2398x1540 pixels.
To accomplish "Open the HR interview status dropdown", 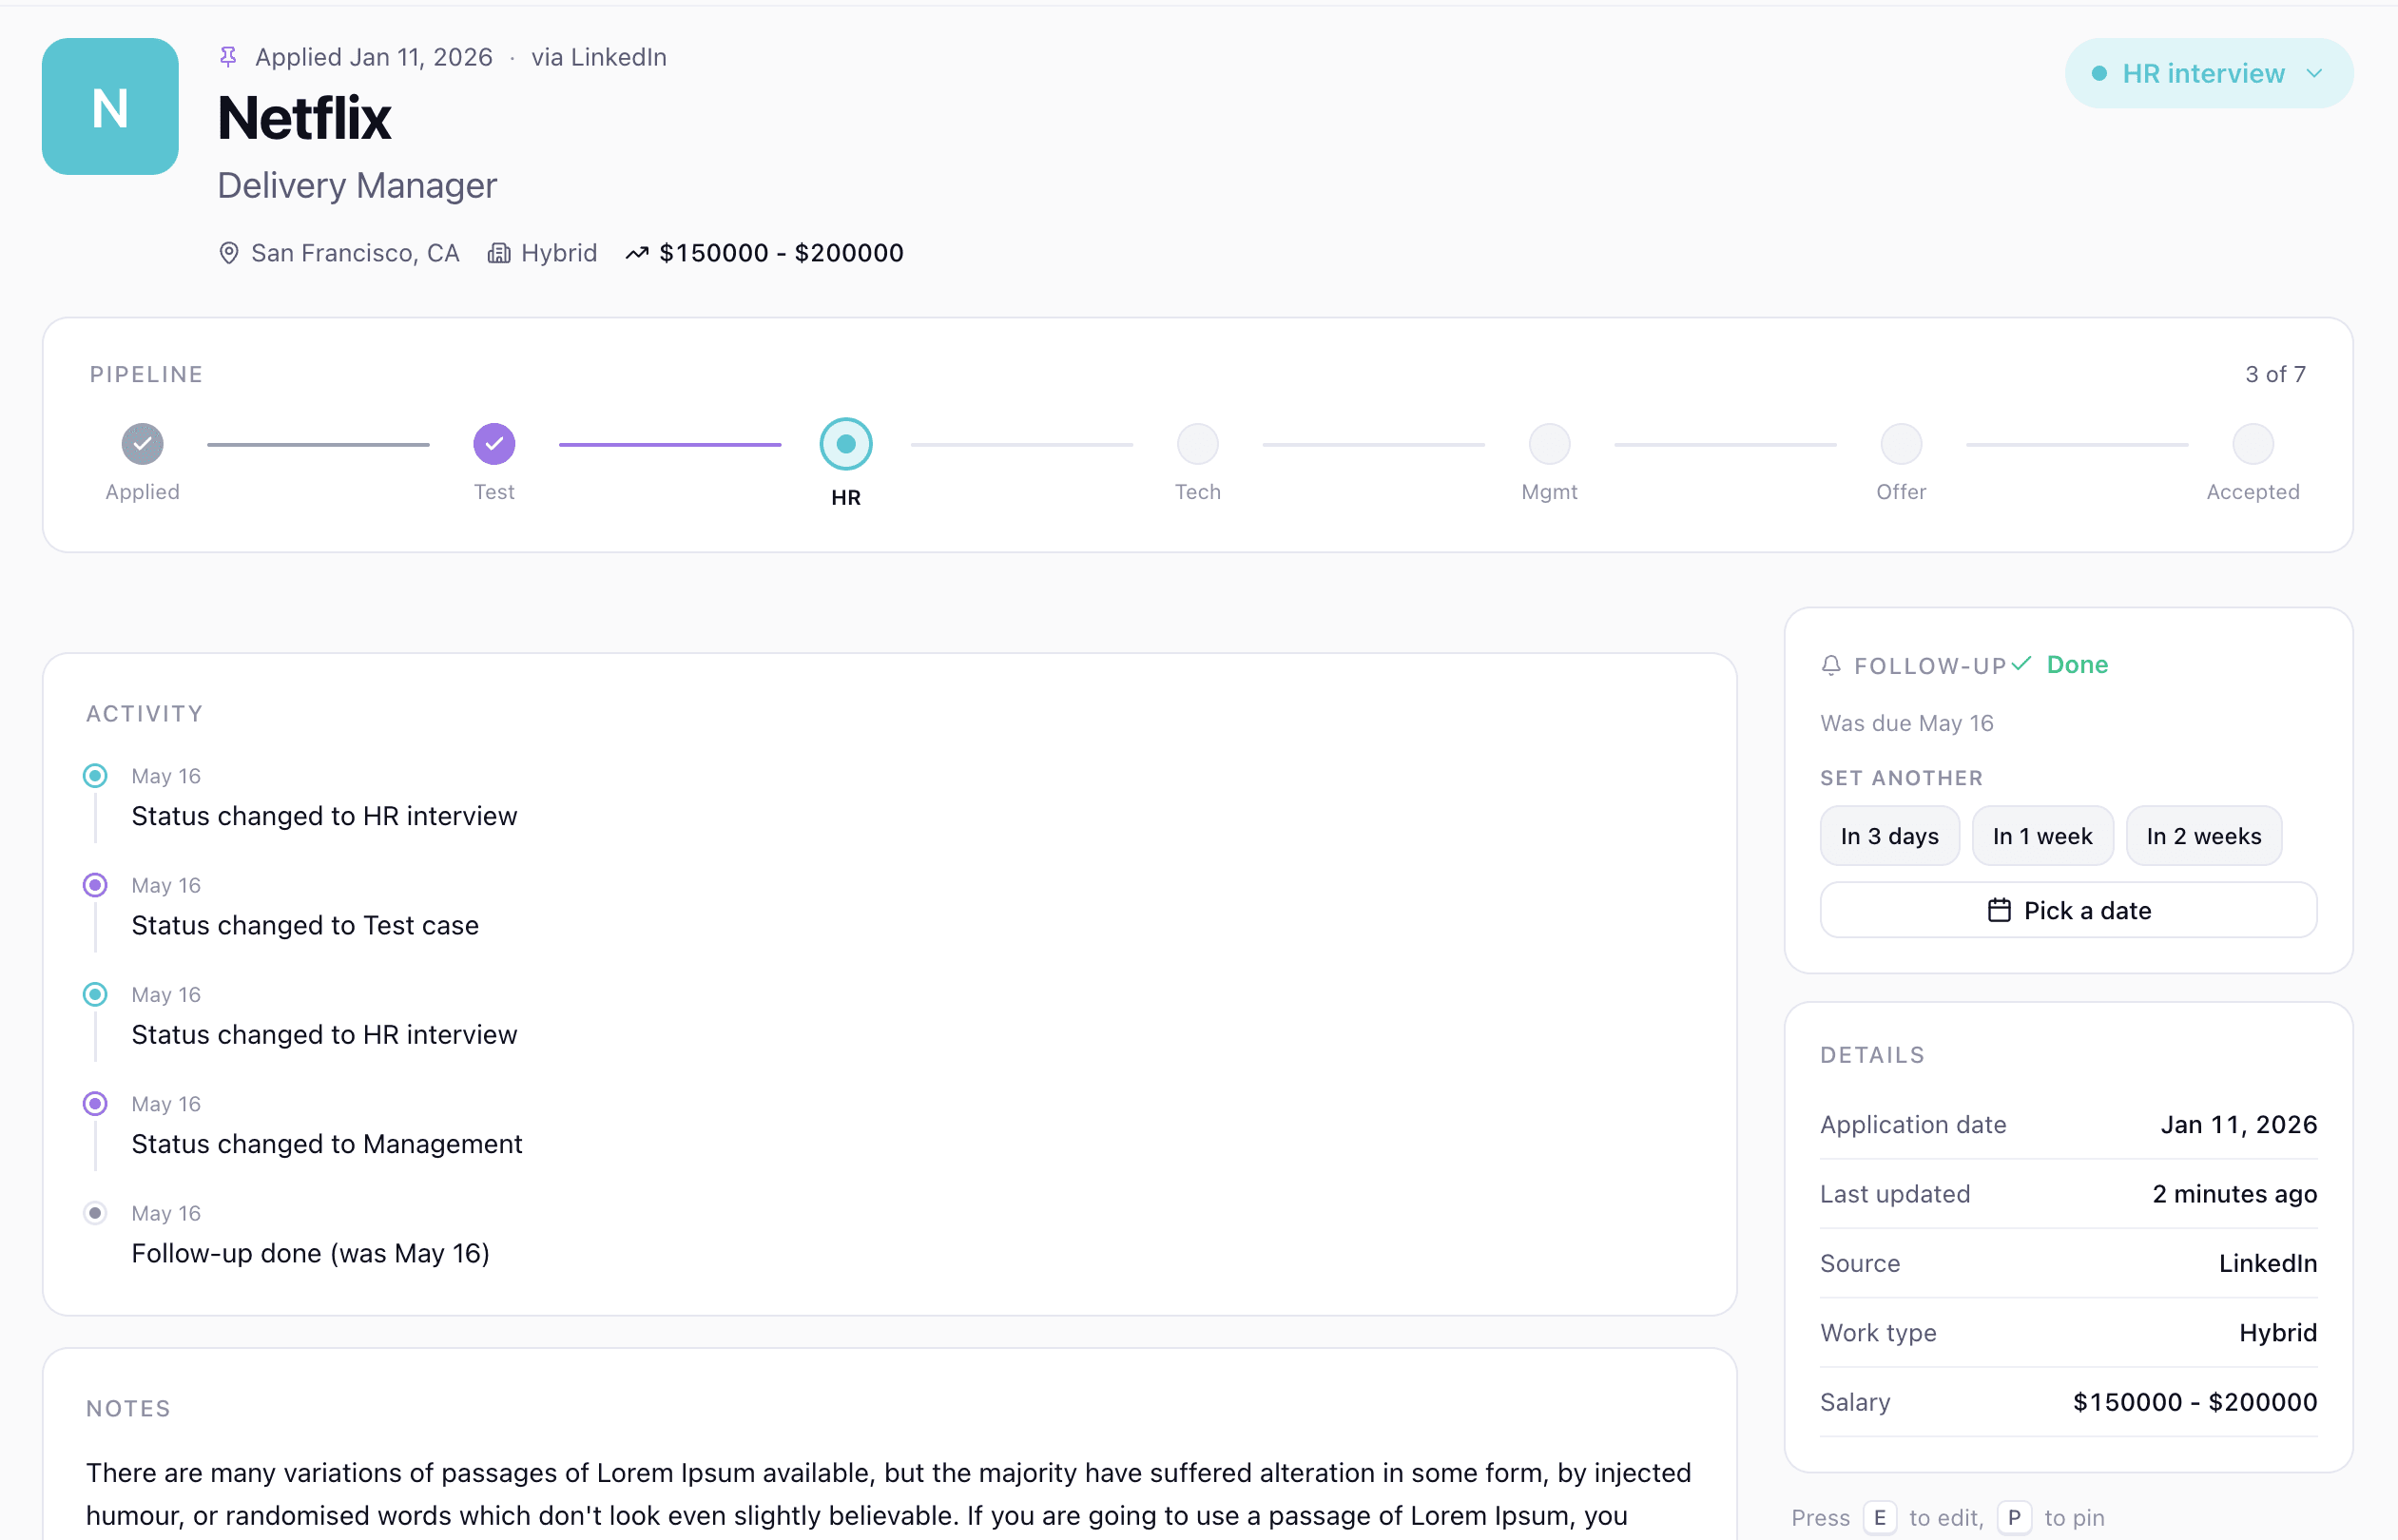I will coord(2207,73).
